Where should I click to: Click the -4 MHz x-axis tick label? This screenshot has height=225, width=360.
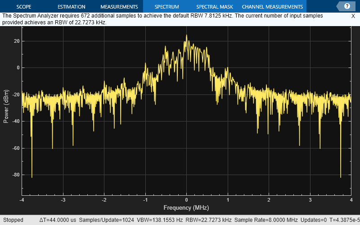[x=22, y=200]
